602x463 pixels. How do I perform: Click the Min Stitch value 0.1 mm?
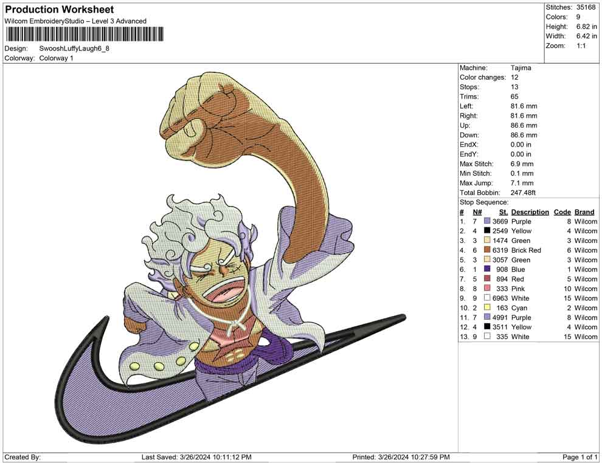click(x=522, y=173)
